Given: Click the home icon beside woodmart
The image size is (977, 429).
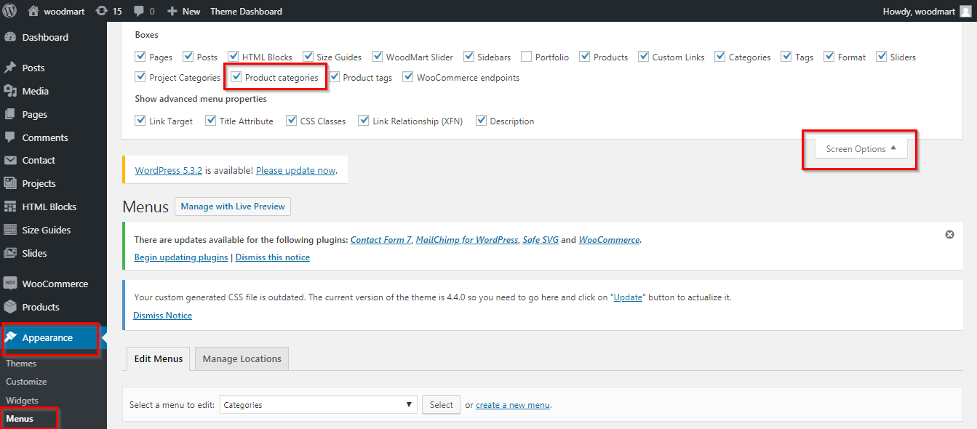Looking at the screenshot, I should coord(33,11).
